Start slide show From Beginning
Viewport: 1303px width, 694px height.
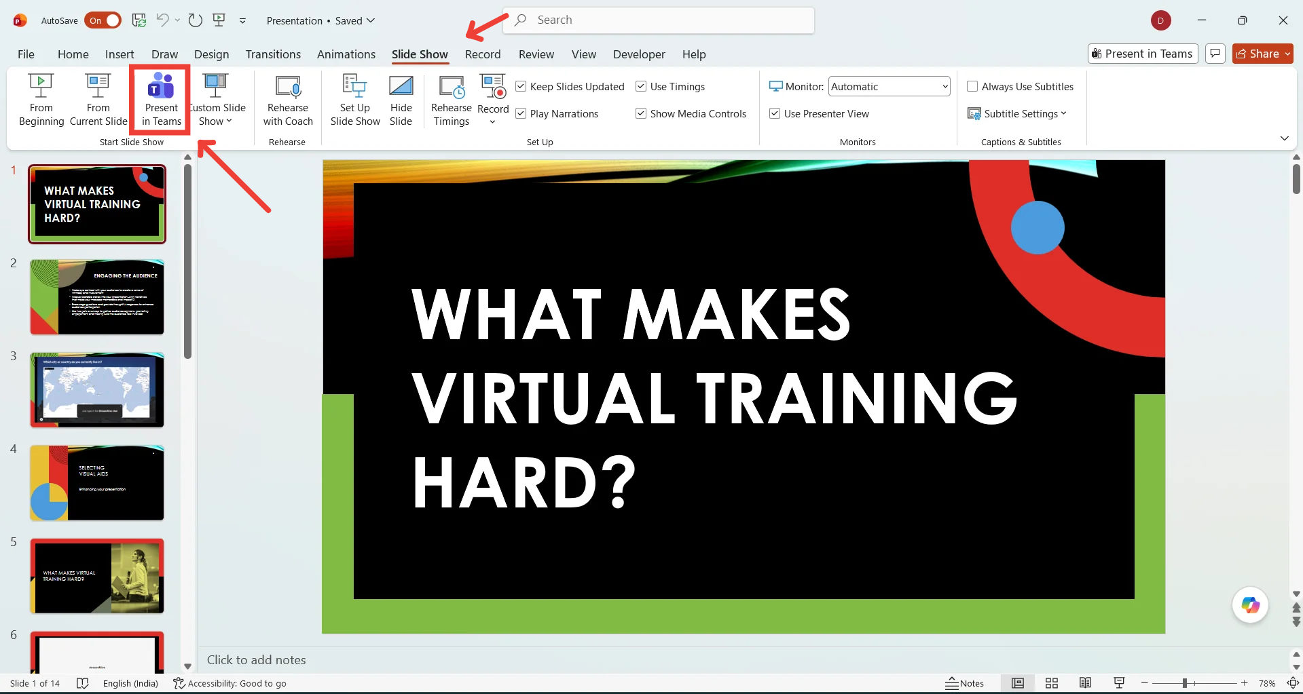coord(41,100)
